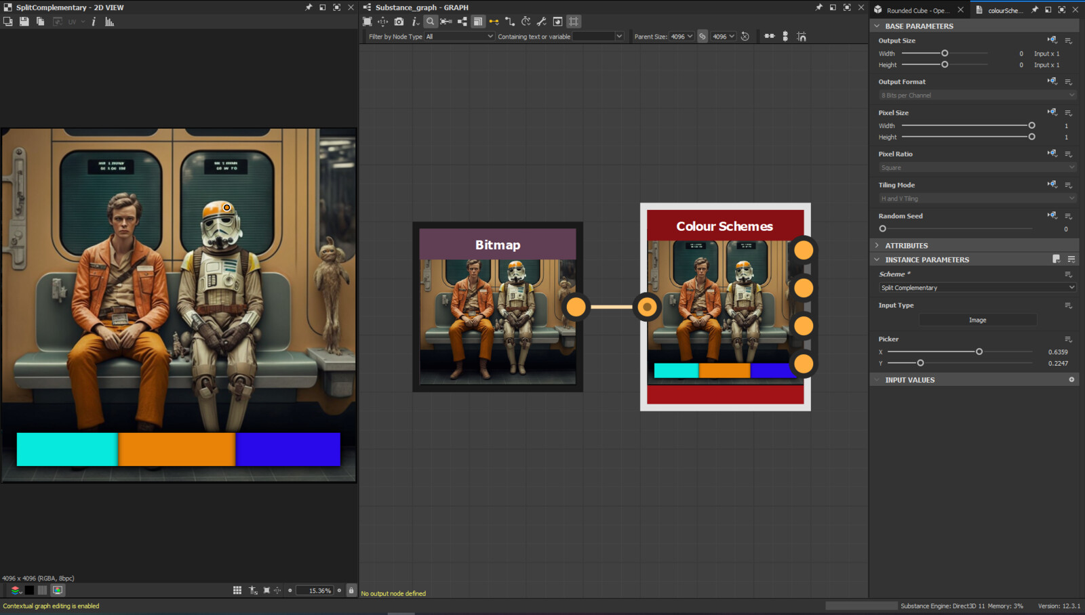Image resolution: width=1085 pixels, height=615 pixels.
Task: Collapse INPUT VALUES section
Action: click(x=877, y=380)
